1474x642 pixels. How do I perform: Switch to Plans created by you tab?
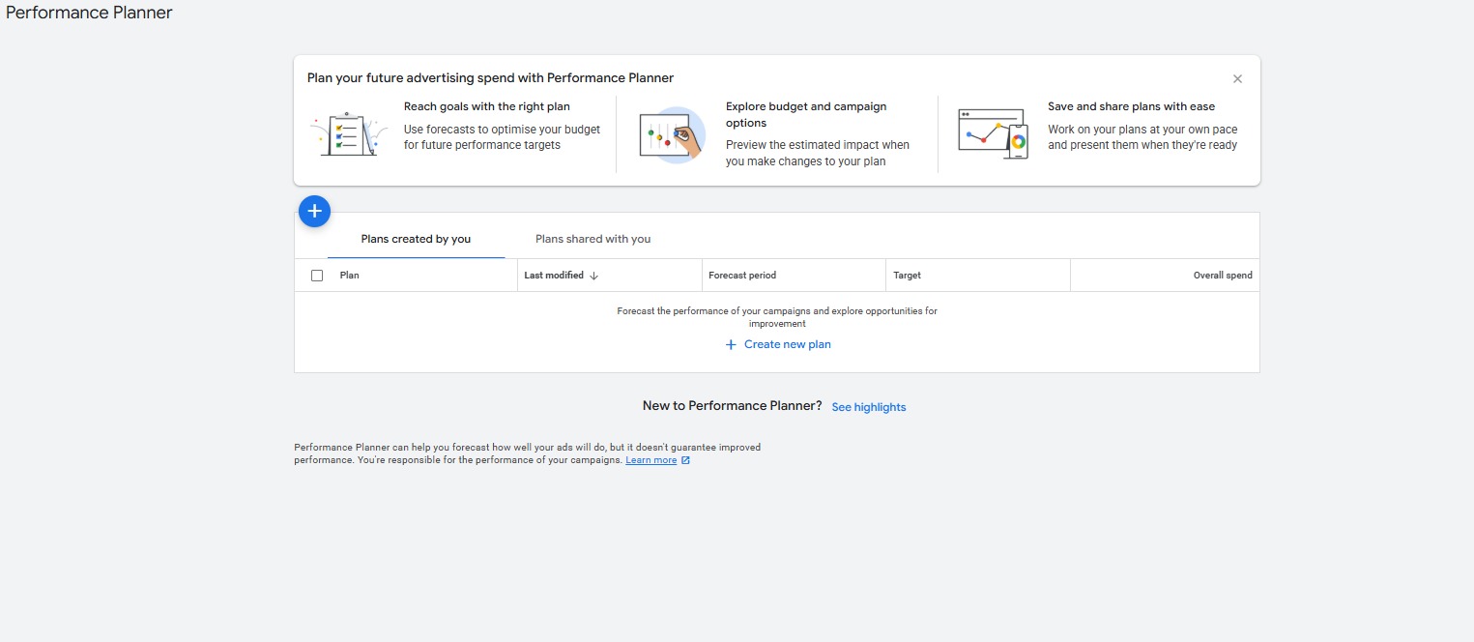pos(416,239)
